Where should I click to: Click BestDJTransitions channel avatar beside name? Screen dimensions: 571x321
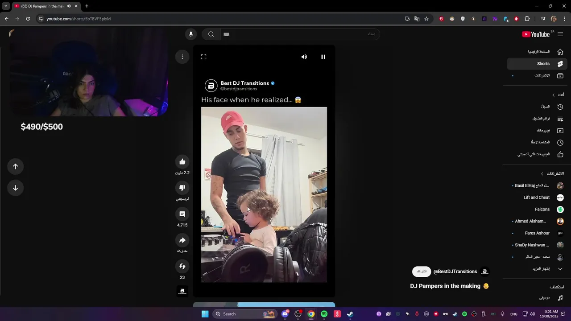click(485, 272)
